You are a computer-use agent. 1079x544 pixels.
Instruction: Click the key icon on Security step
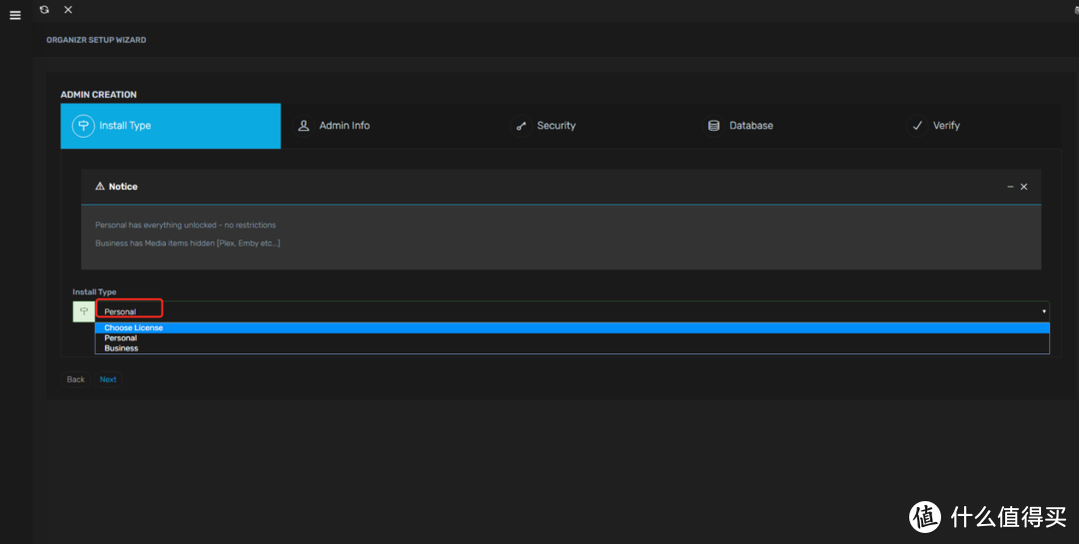(521, 126)
